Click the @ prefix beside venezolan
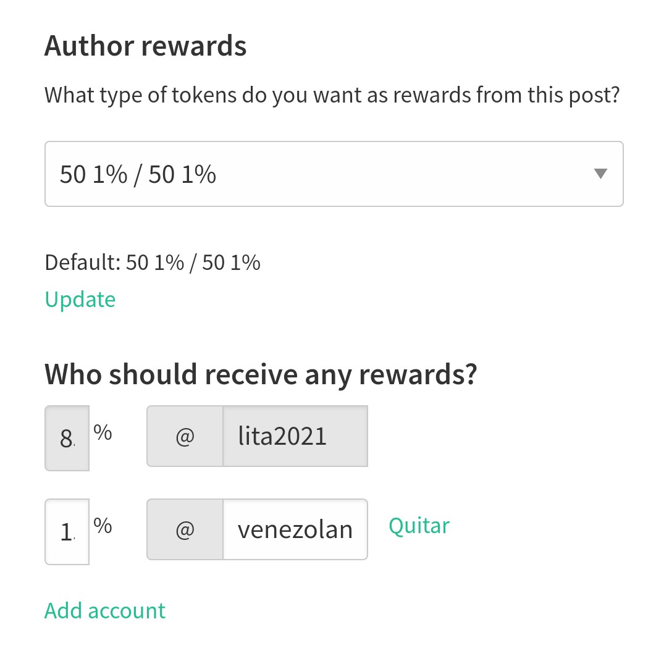656x656 pixels. (x=185, y=529)
